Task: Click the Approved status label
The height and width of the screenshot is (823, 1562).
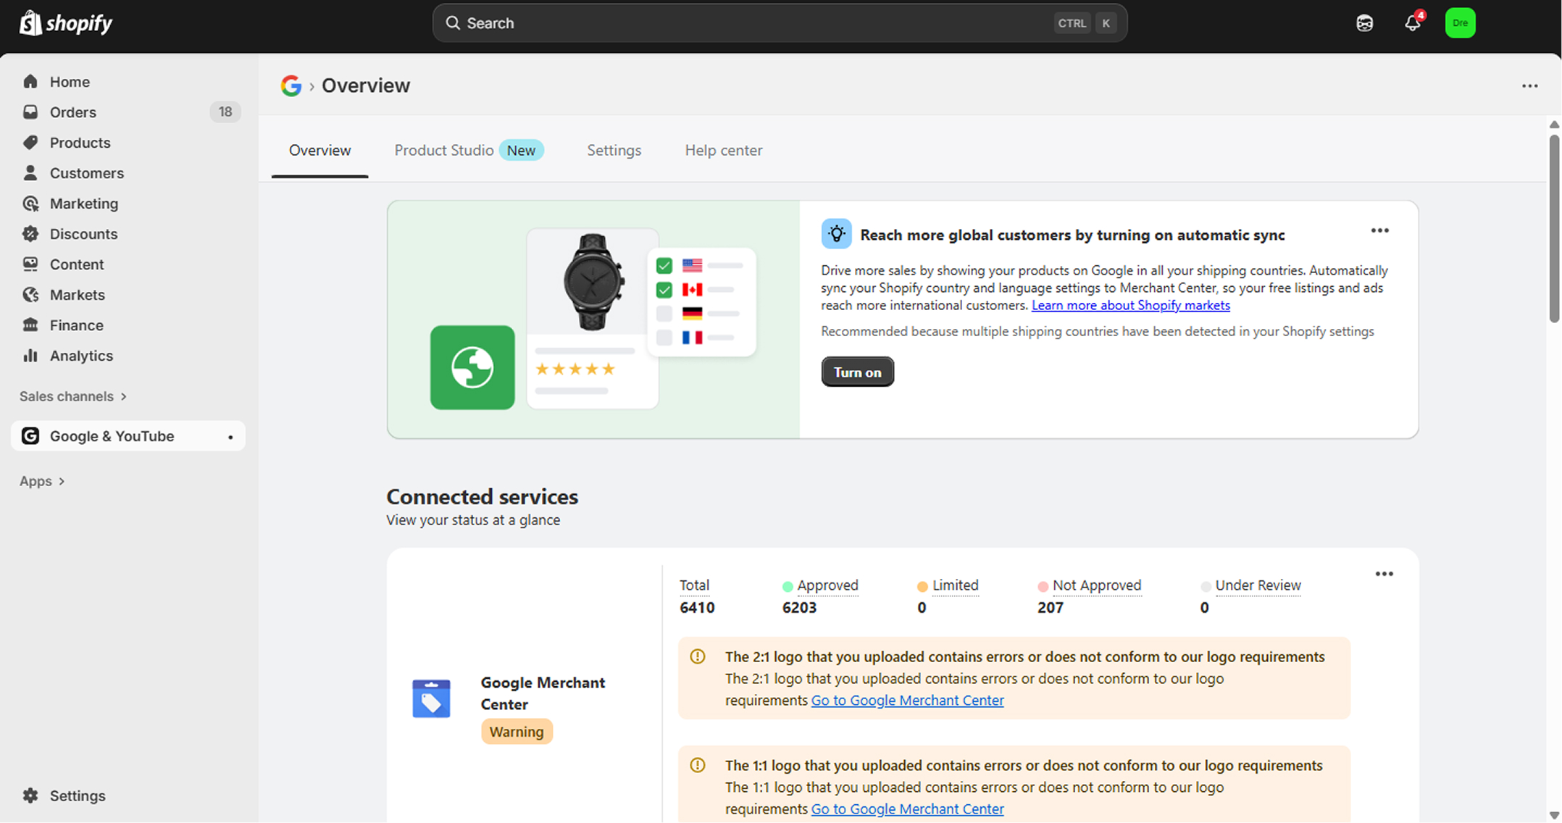Action: (x=827, y=585)
